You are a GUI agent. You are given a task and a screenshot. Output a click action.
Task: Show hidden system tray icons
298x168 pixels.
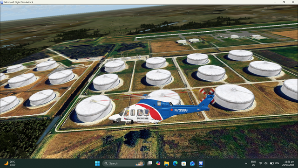click(246, 163)
